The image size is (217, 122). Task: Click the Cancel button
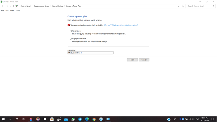[144, 60]
